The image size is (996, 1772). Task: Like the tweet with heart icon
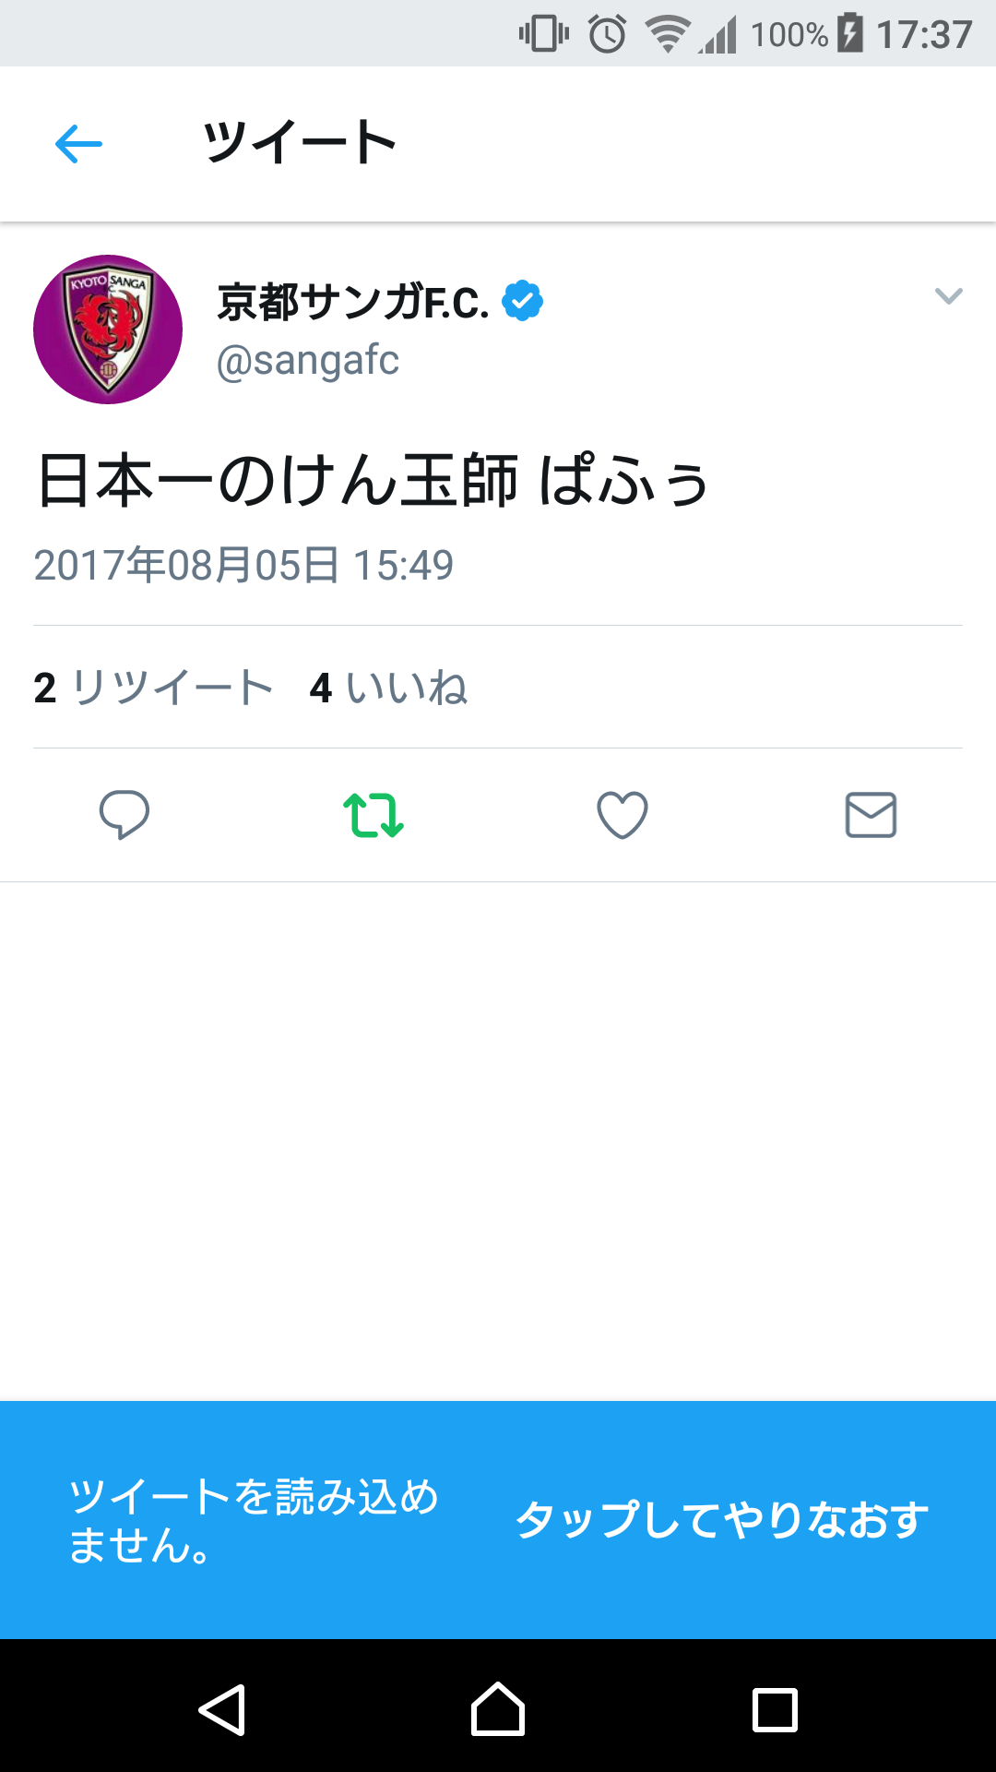(x=622, y=815)
